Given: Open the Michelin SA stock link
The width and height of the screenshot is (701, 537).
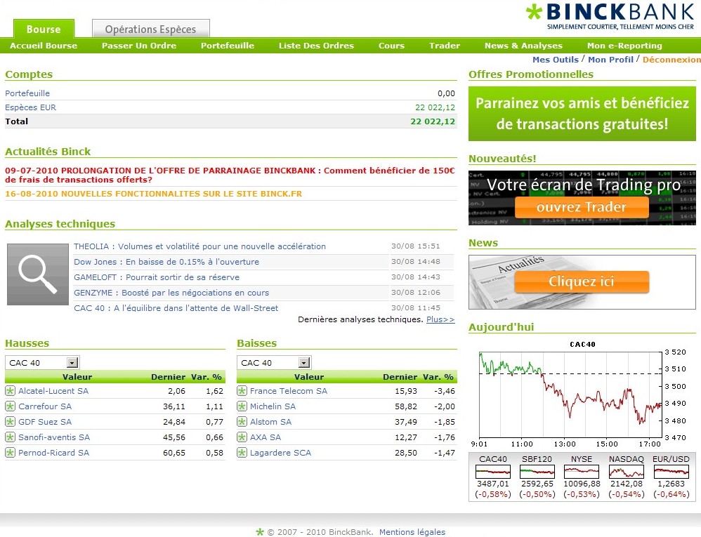Looking at the screenshot, I should point(273,406).
